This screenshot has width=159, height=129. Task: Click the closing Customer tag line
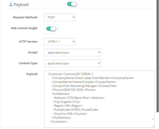(x=59, y=121)
